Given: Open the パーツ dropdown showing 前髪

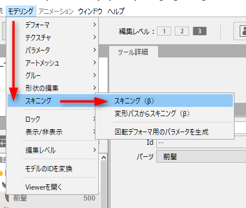Looking at the screenshot, I should coord(201,156).
